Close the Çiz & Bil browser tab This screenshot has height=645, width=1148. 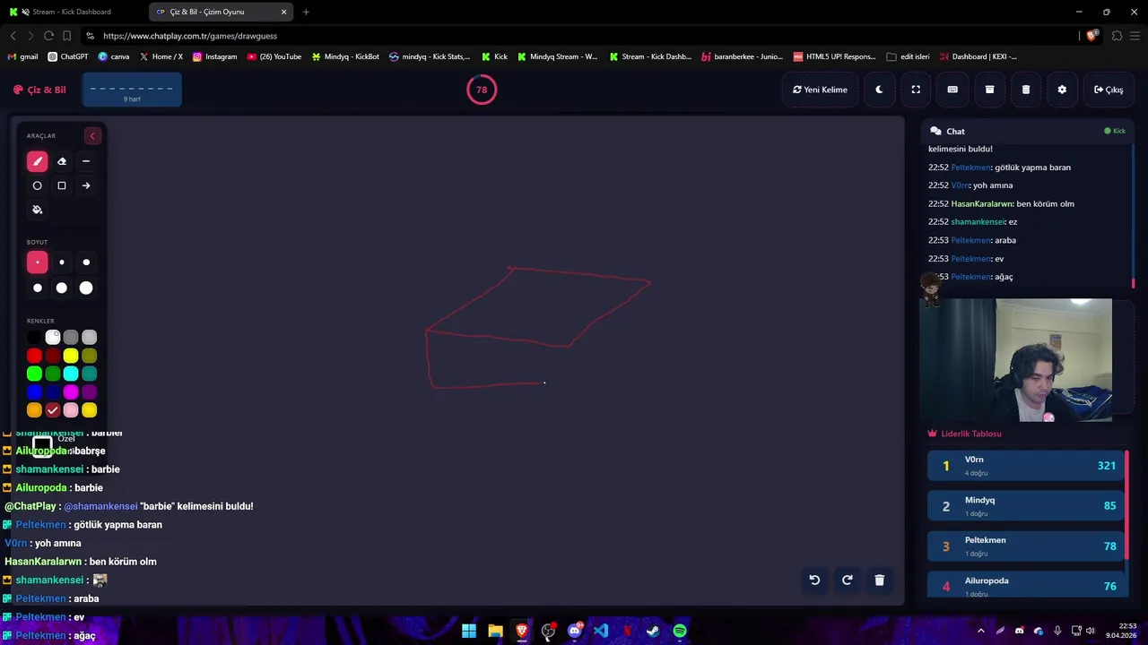tap(284, 12)
